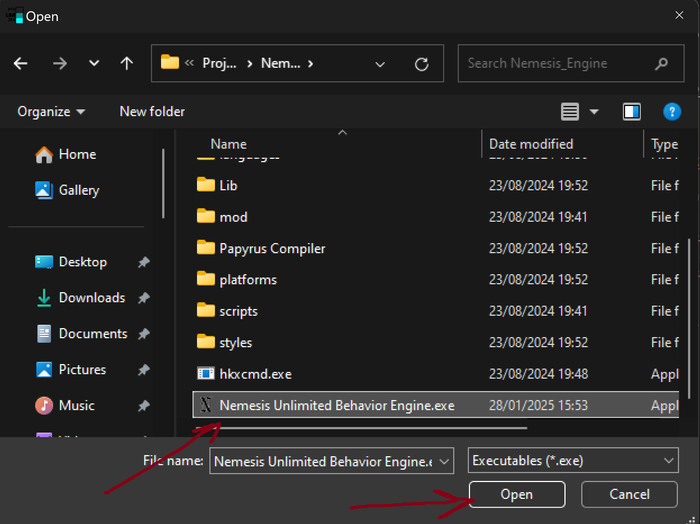This screenshot has height=524, width=700.
Task: Select Nemesis Unlimited Behavior Engine.exe file
Action: pyautogui.click(x=336, y=405)
